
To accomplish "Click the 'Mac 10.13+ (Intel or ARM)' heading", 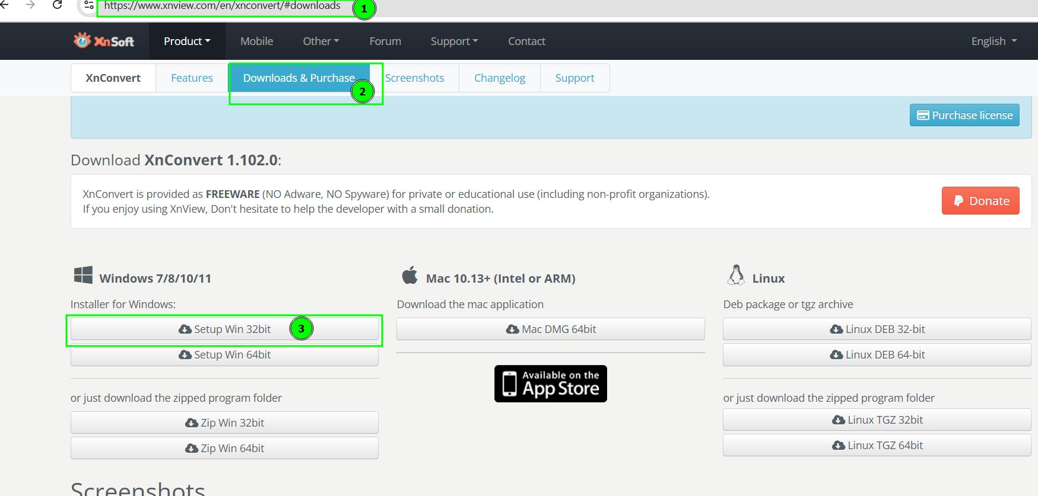I will (x=501, y=278).
